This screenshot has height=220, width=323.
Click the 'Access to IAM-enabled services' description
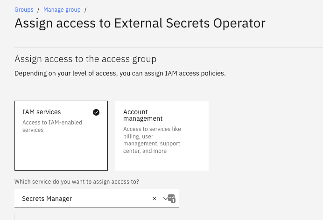coord(52,126)
